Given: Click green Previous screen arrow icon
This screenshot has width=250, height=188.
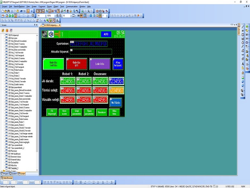Looking at the screenshot, I should coord(10,16).
